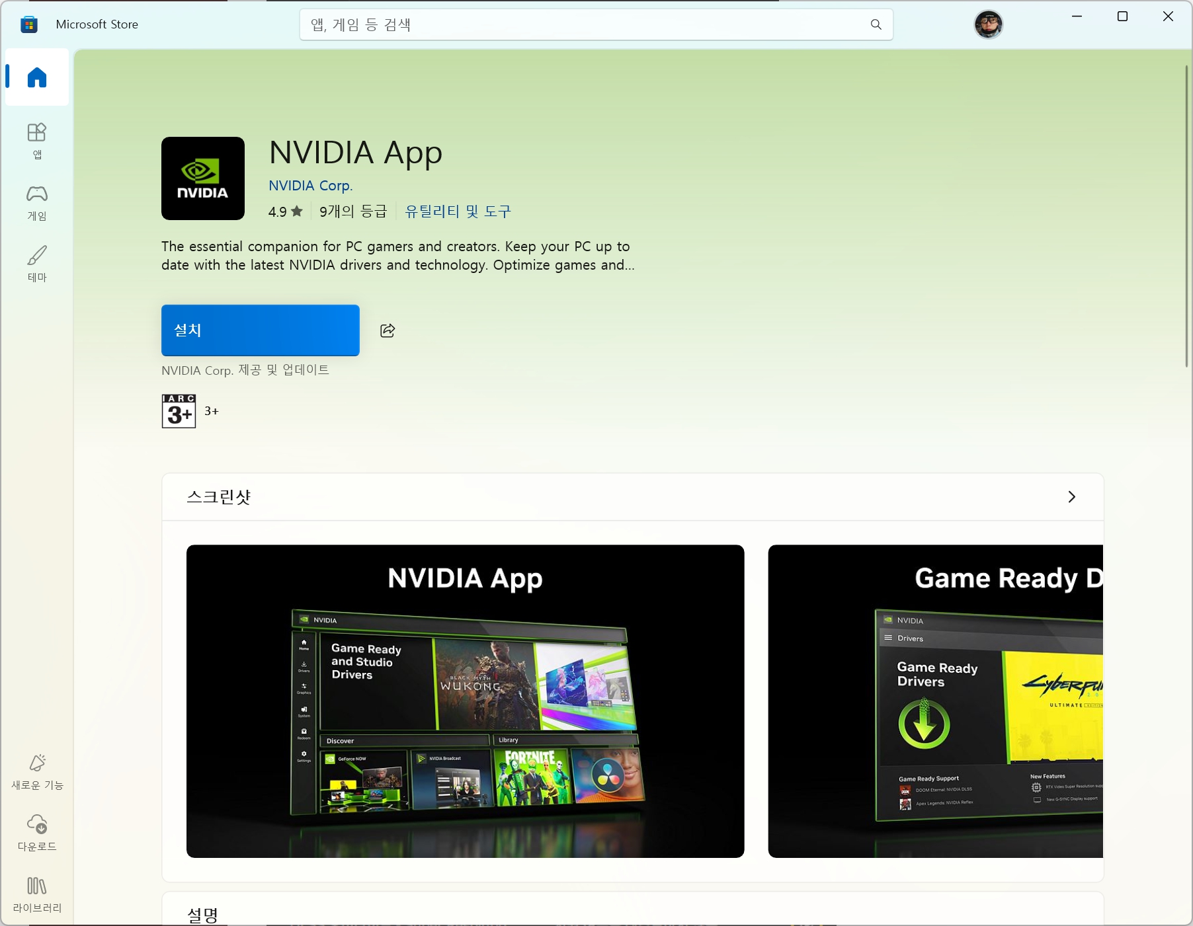Open the 테마 (Themes) section
This screenshot has width=1193, height=926.
coord(37,264)
